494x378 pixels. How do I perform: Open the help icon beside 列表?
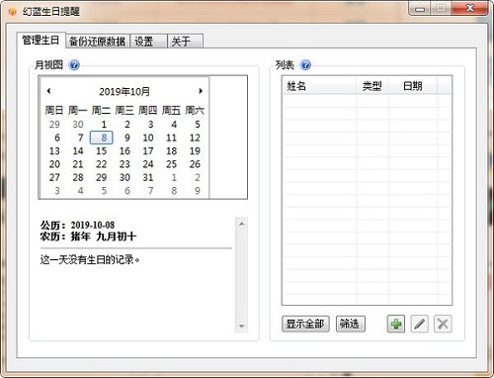click(305, 65)
